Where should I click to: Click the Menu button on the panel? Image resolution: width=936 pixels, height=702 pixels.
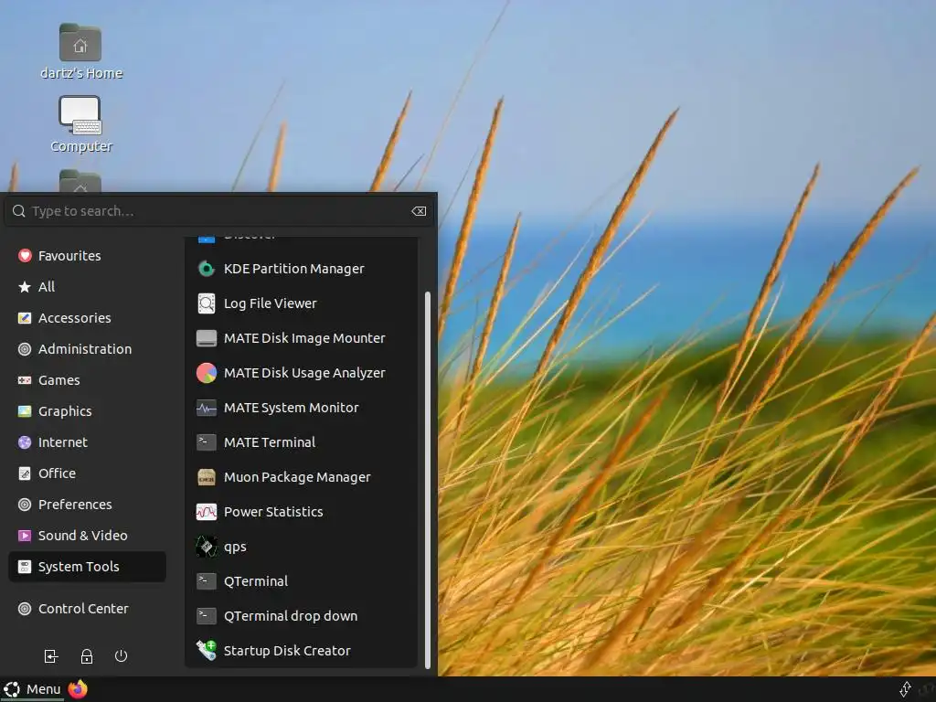pyautogui.click(x=32, y=689)
